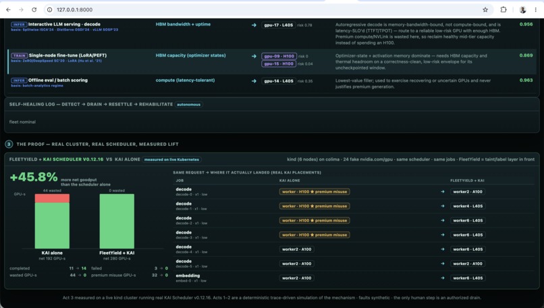
Task: Open the Chrome three-dot menu
Action: (x=536, y=9)
